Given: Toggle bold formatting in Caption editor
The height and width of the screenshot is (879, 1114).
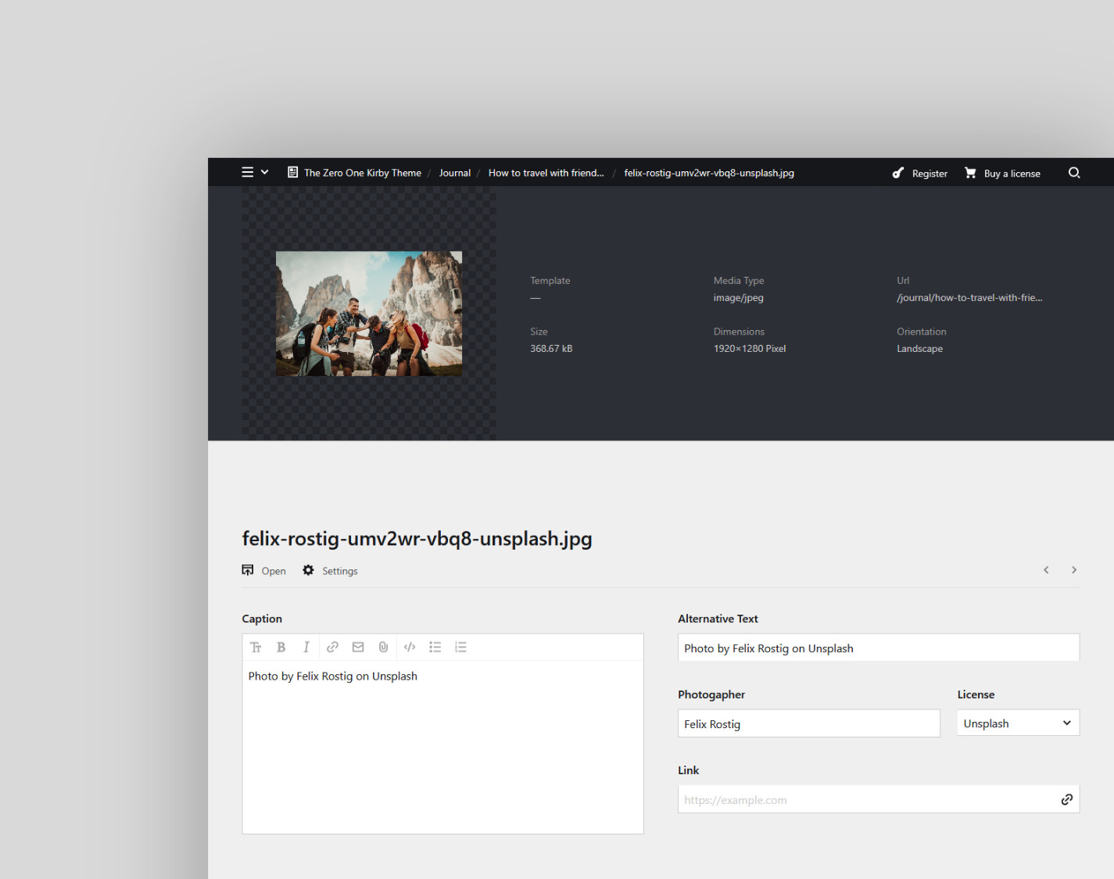Looking at the screenshot, I should [281, 648].
